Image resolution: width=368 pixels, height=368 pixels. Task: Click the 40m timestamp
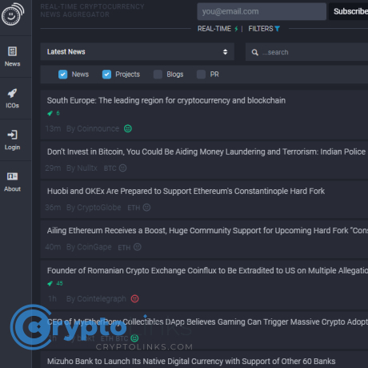pos(53,247)
